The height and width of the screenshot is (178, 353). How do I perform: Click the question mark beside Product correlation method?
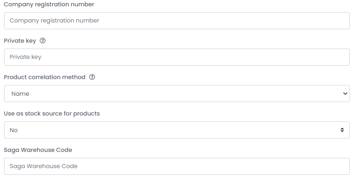92,77
